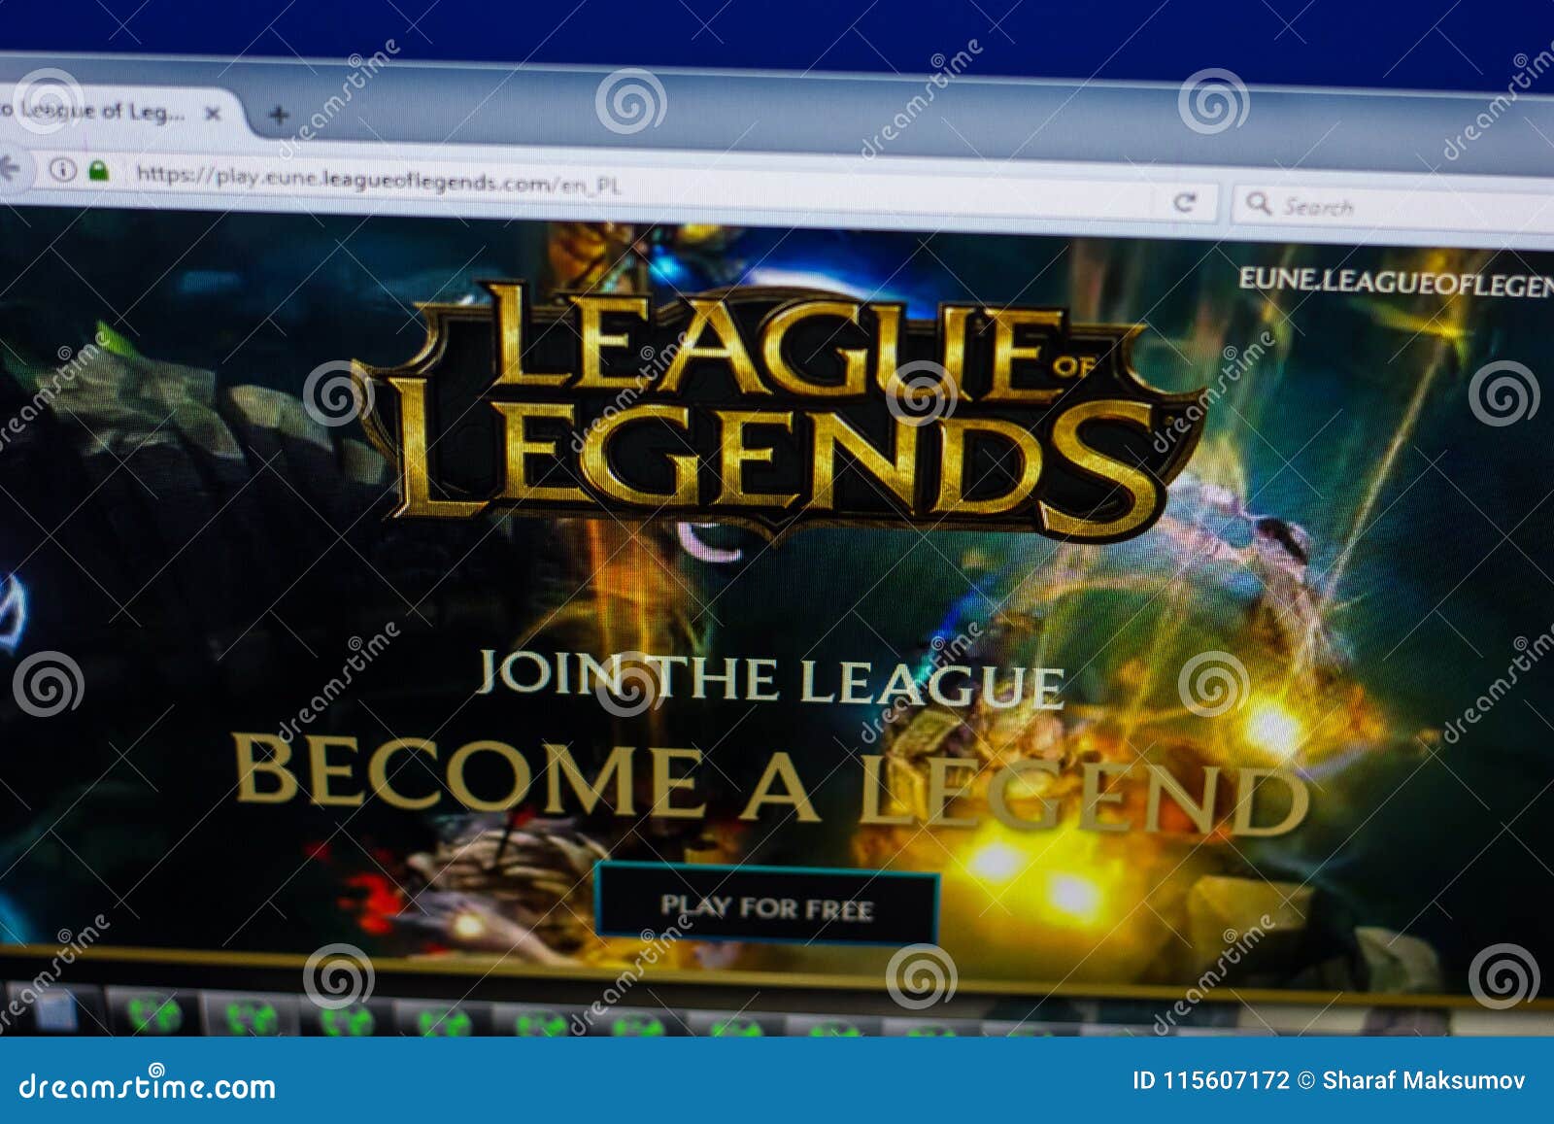Open site information icon in address bar
Viewport: 1554px width, 1124px height.
point(63,171)
